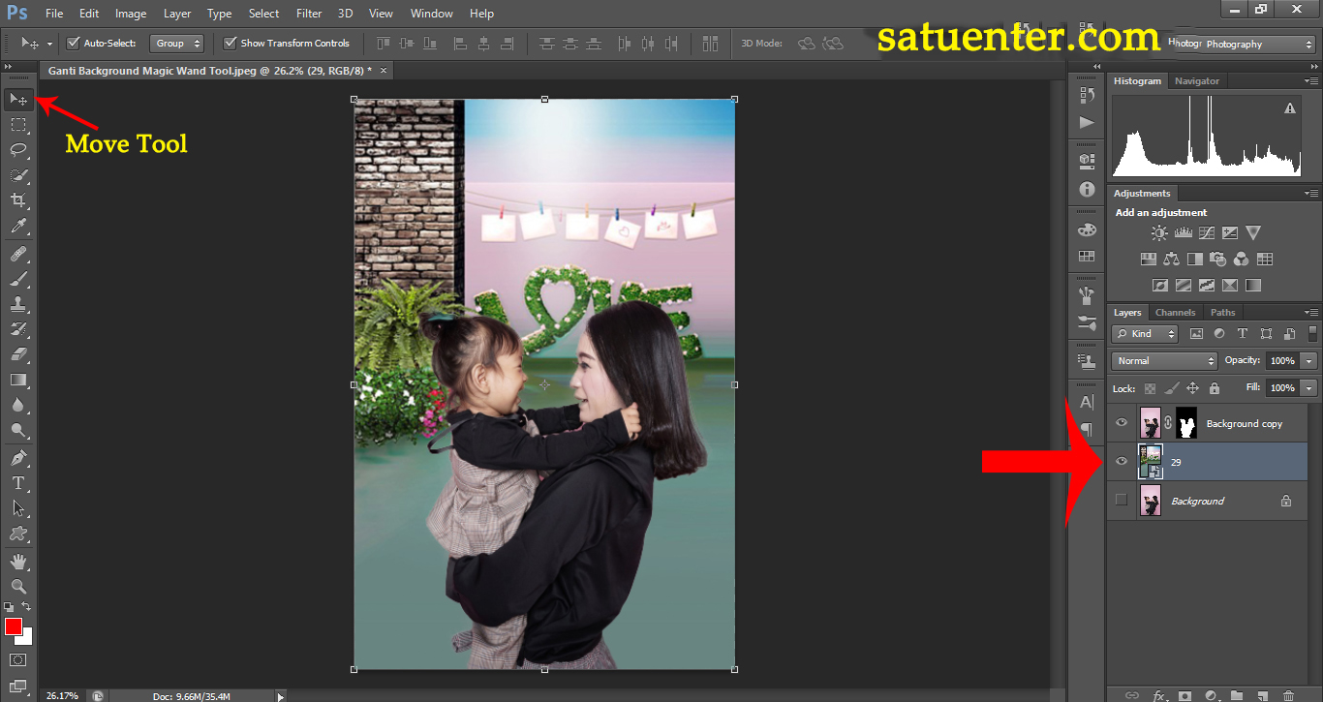Screen dimensions: 1323x702
Task: Click the red foreground color swatch
Action: [x=14, y=626]
